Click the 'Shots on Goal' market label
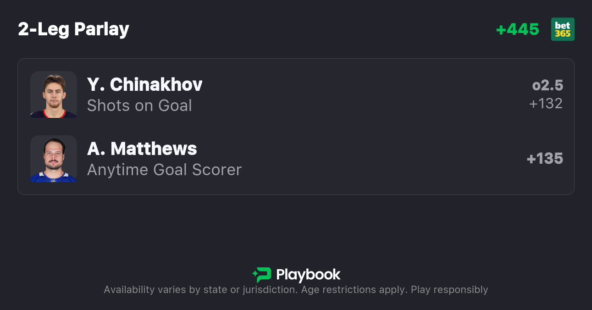This screenshot has height=310, width=592. 139,105
